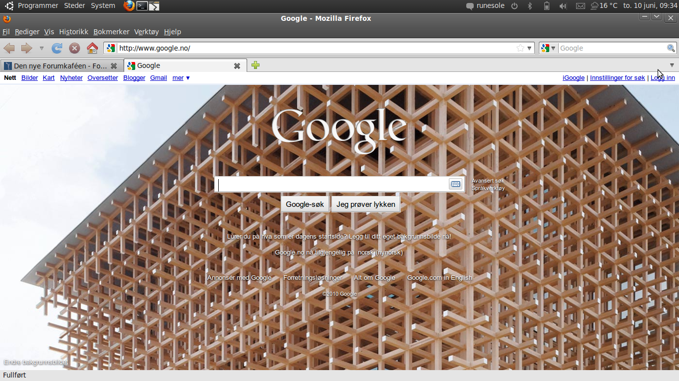This screenshot has height=381, width=679.
Task: Open the Bokmerker menu
Action: coord(111,32)
